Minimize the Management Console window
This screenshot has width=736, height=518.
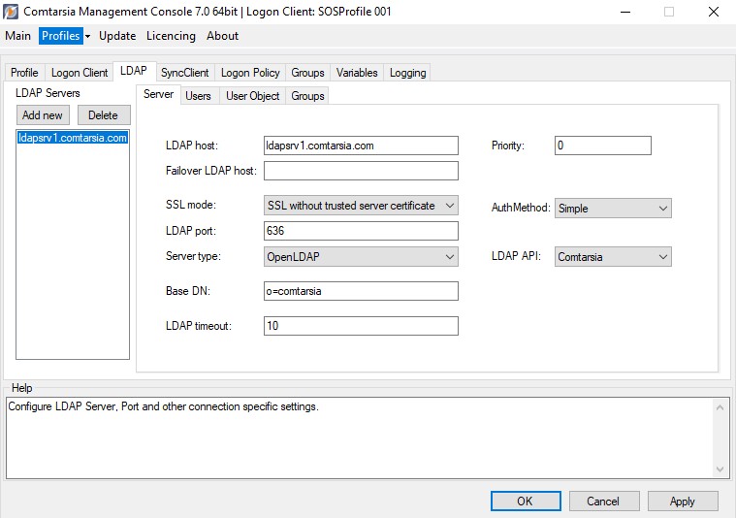pyautogui.click(x=625, y=12)
